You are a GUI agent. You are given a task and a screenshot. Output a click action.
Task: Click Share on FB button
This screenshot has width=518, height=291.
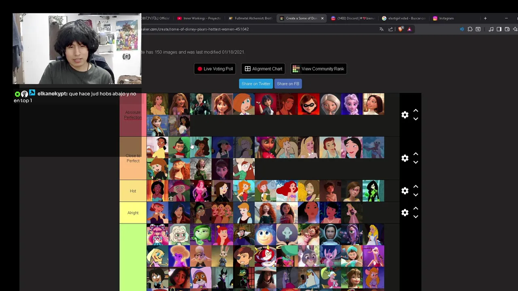288,84
